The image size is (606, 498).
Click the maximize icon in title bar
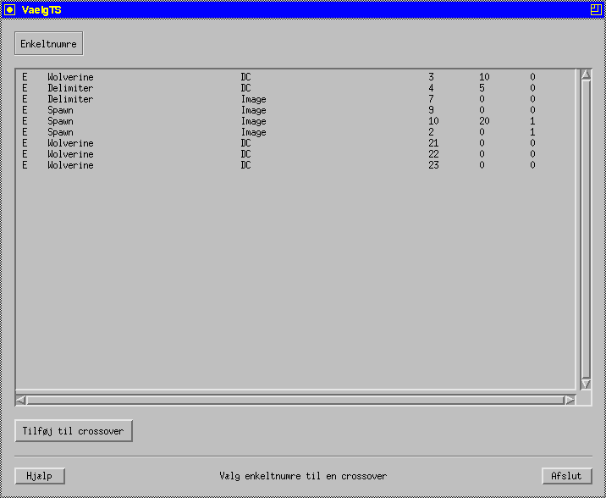pos(596,9)
